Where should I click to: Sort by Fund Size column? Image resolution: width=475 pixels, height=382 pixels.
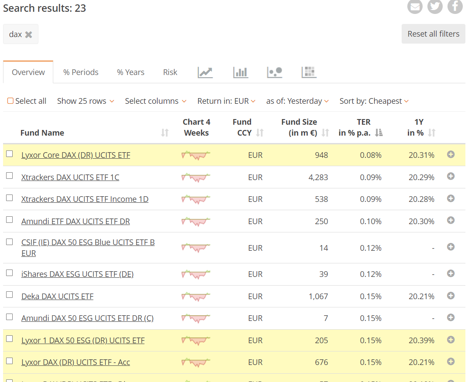325,133
